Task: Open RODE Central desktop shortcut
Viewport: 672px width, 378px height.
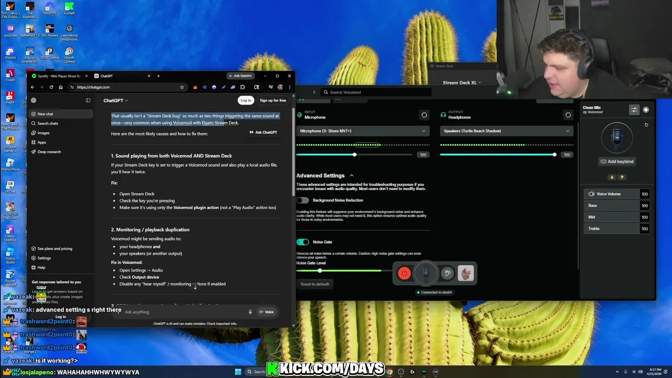Action: coord(49,52)
